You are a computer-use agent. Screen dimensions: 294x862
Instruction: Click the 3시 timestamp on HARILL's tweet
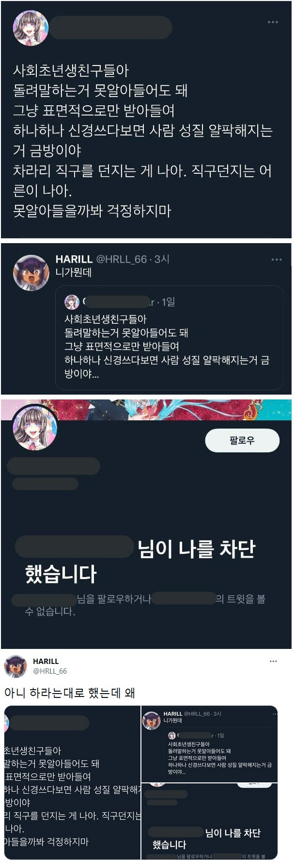point(162,259)
